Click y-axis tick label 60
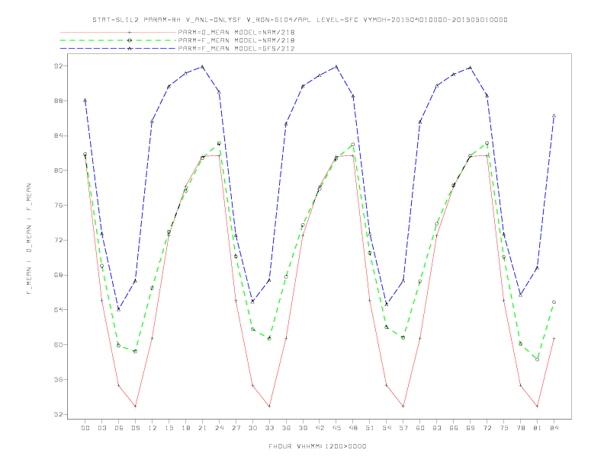604x466 pixels. pyautogui.click(x=59, y=344)
